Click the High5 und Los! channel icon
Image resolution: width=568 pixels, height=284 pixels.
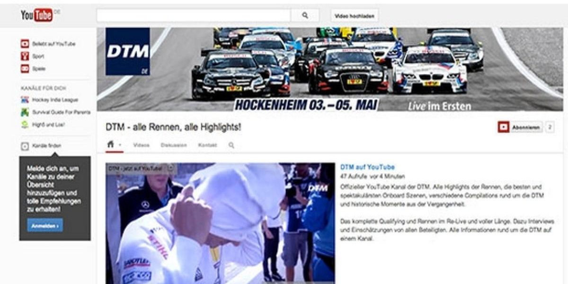click(x=25, y=124)
